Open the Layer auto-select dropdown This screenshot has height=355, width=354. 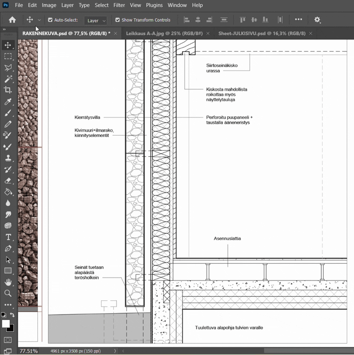[96, 20]
